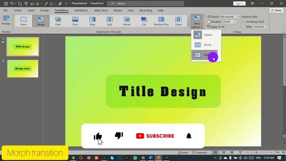Open Customize Quick Access Toolbar dropdown
This screenshot has width=286, height=161.
pos(66,4)
